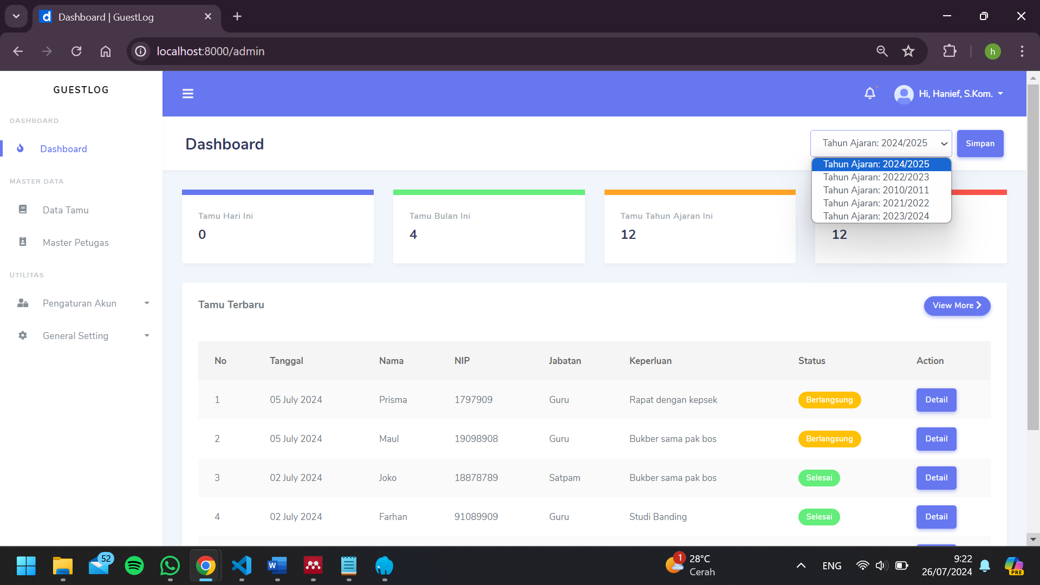Click the Pengaturan Akun users icon
Screen dimensions: 1040x585
tap(23, 303)
